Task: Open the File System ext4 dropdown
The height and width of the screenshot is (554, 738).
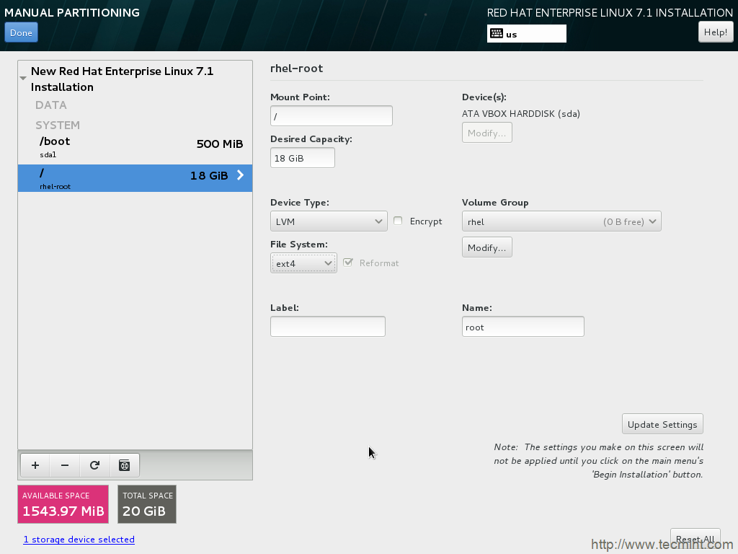Action: tap(303, 263)
